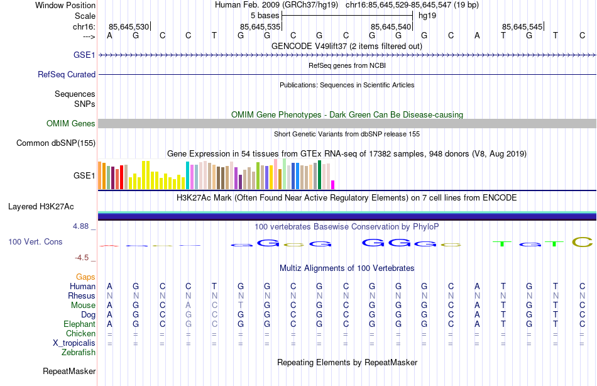Select the Common dbSNP(155) label
Screen dimensions: 597x386
coord(55,143)
